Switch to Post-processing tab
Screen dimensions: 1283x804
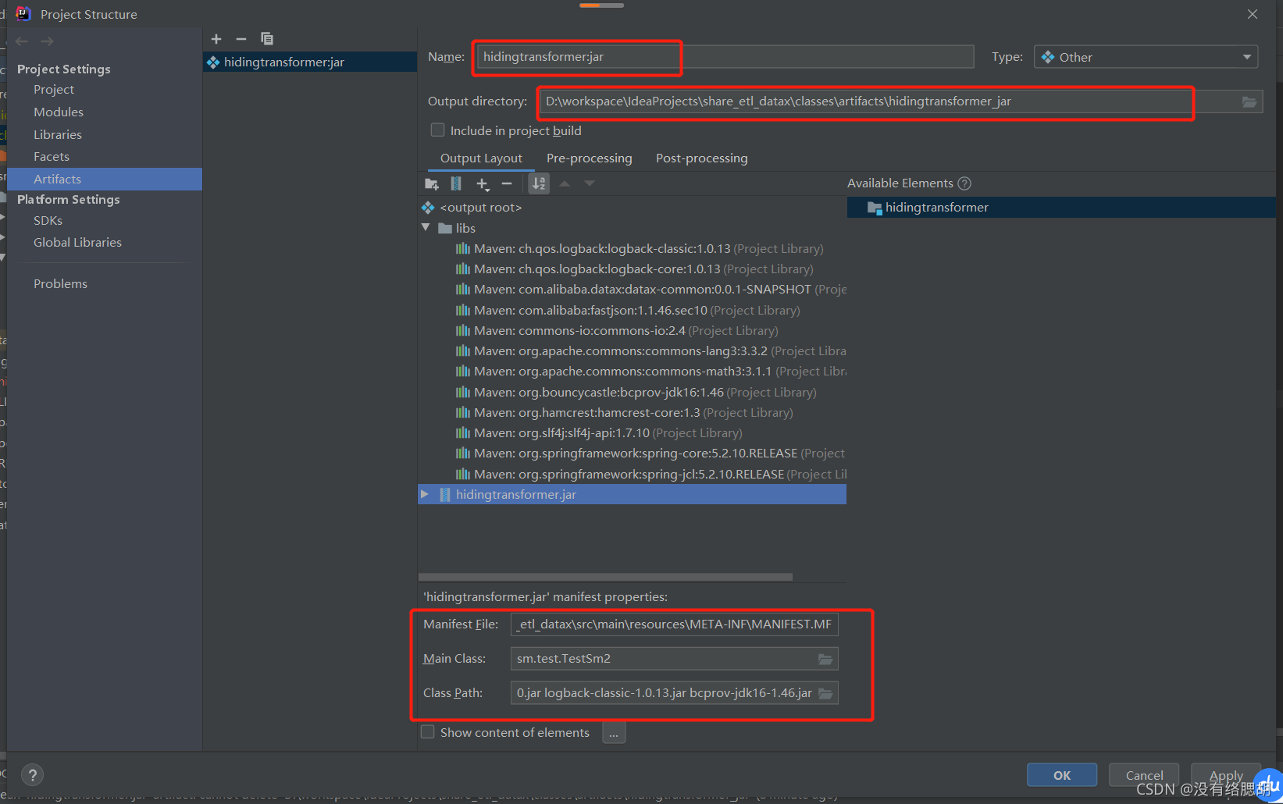tap(702, 158)
